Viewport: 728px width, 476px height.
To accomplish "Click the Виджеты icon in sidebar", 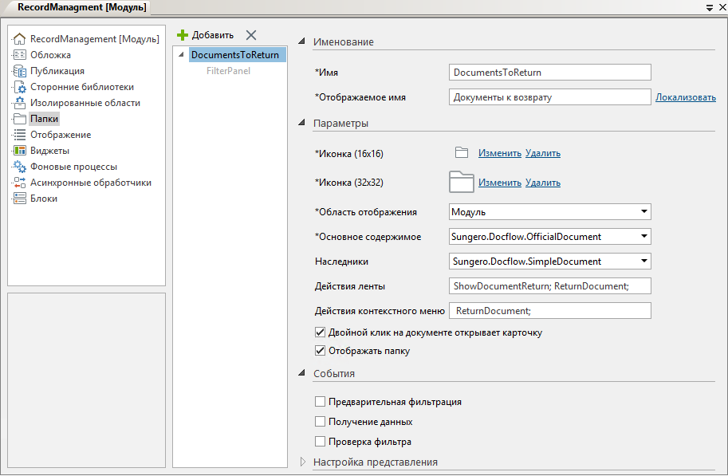I will tap(20, 151).
